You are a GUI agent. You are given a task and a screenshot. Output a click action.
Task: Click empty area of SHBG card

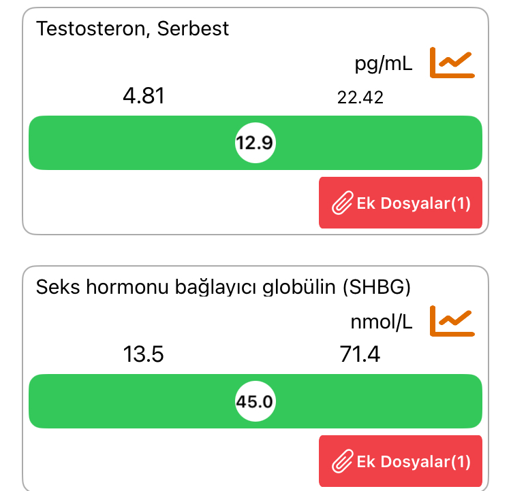(163, 462)
